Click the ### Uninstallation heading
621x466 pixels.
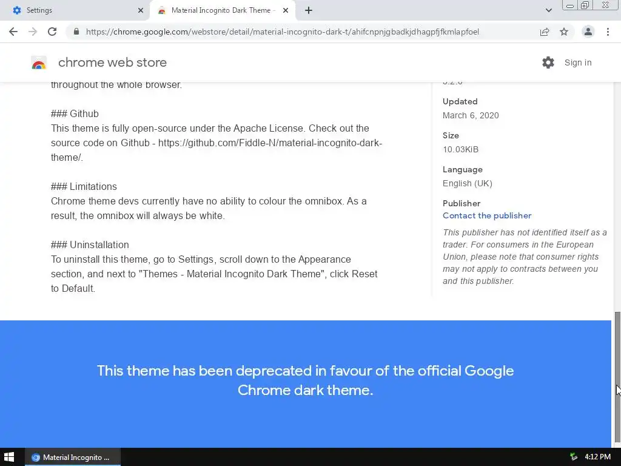tap(90, 245)
